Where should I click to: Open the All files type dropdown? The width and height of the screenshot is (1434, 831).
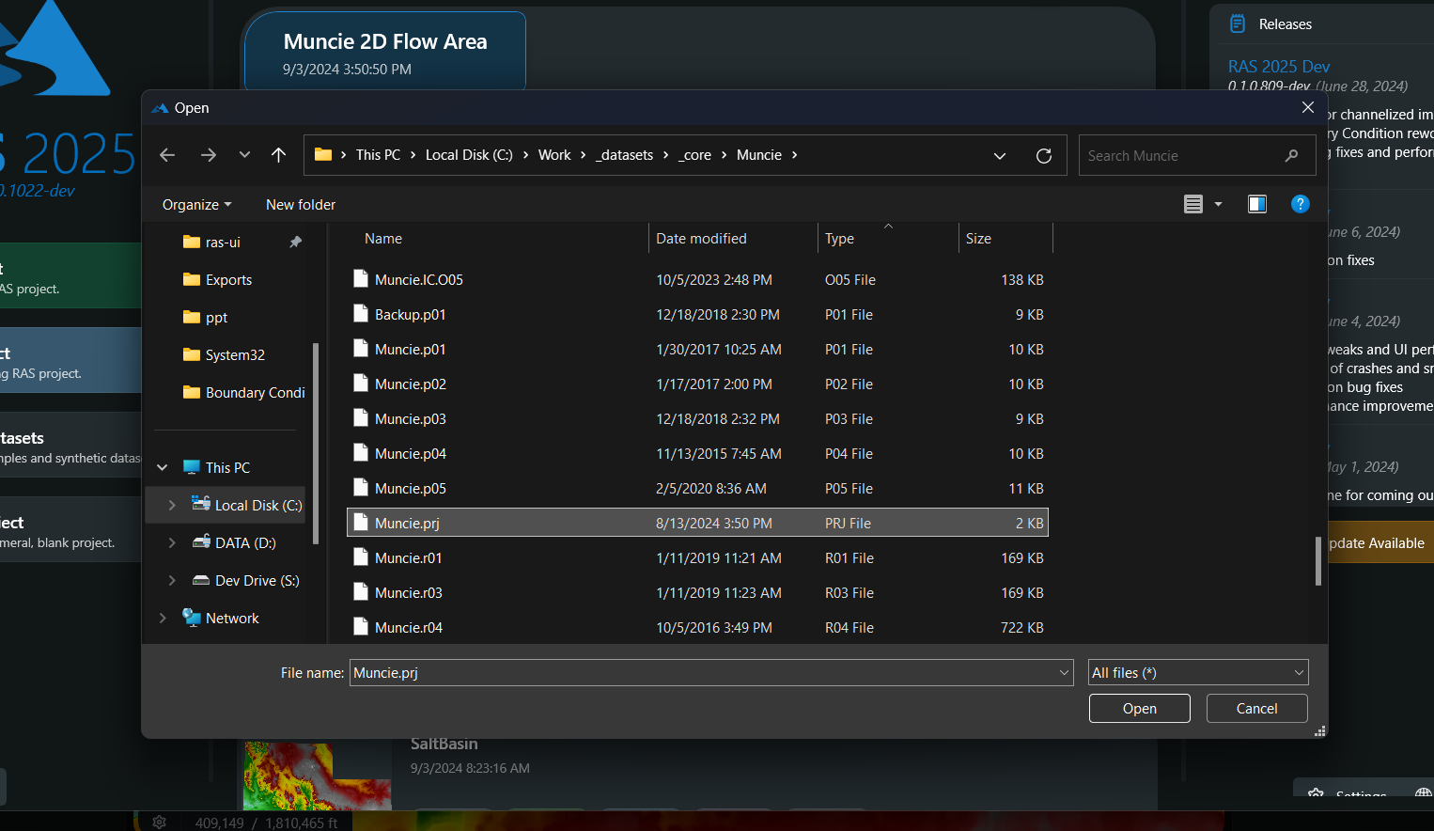tap(1197, 672)
